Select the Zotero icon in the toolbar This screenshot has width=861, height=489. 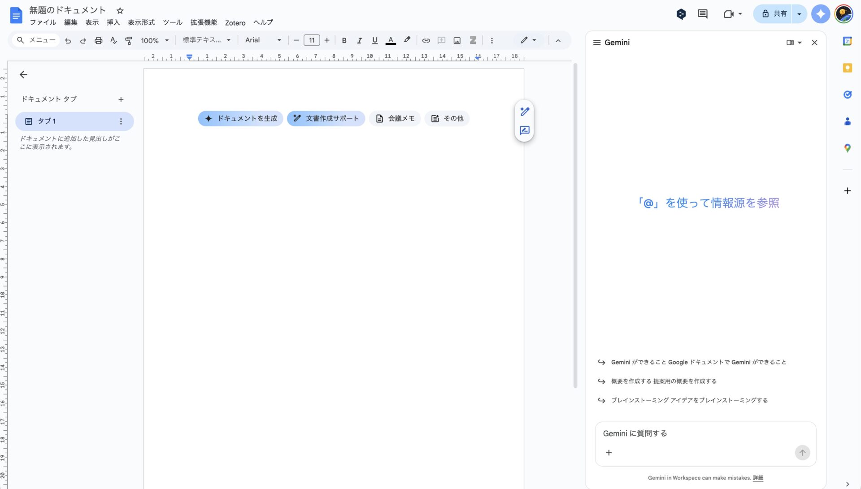pos(473,40)
